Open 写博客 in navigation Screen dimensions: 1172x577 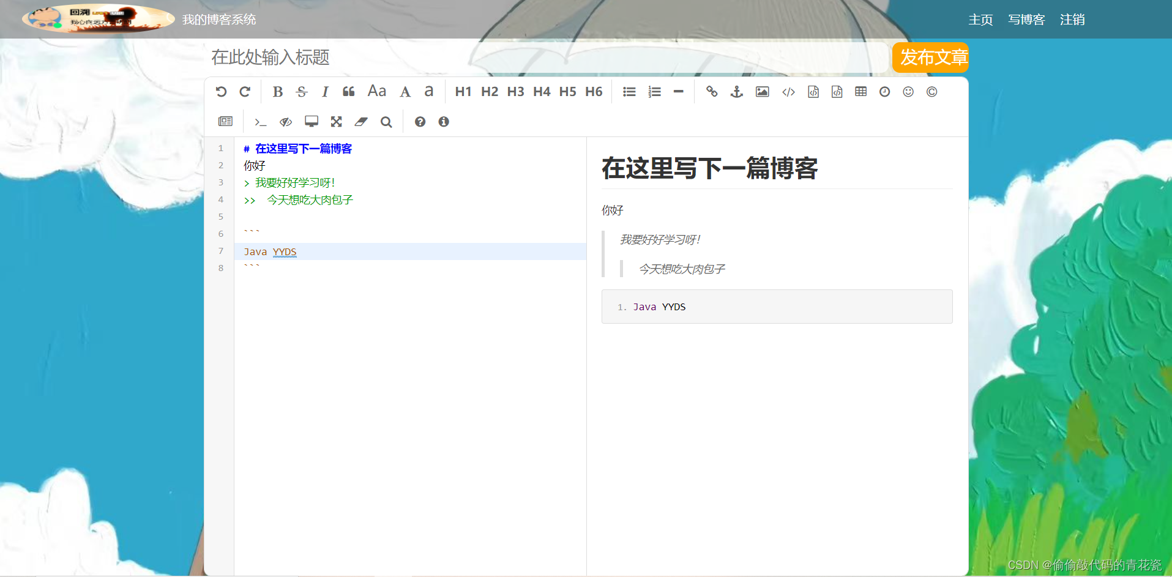(x=1026, y=20)
